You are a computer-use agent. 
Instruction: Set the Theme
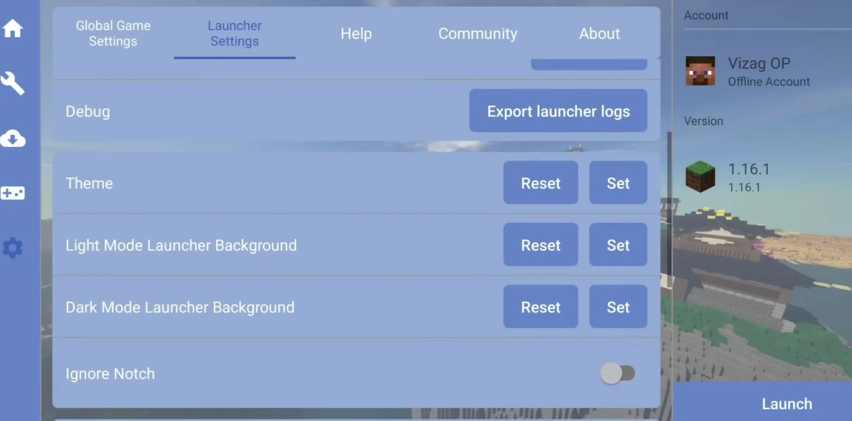[x=618, y=183]
